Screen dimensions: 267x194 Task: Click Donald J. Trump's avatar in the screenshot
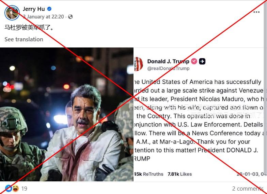139,64
